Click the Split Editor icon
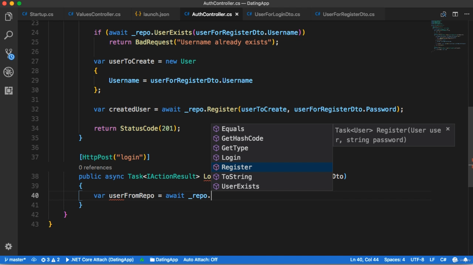Viewport: 473px width, 265px height. click(455, 14)
